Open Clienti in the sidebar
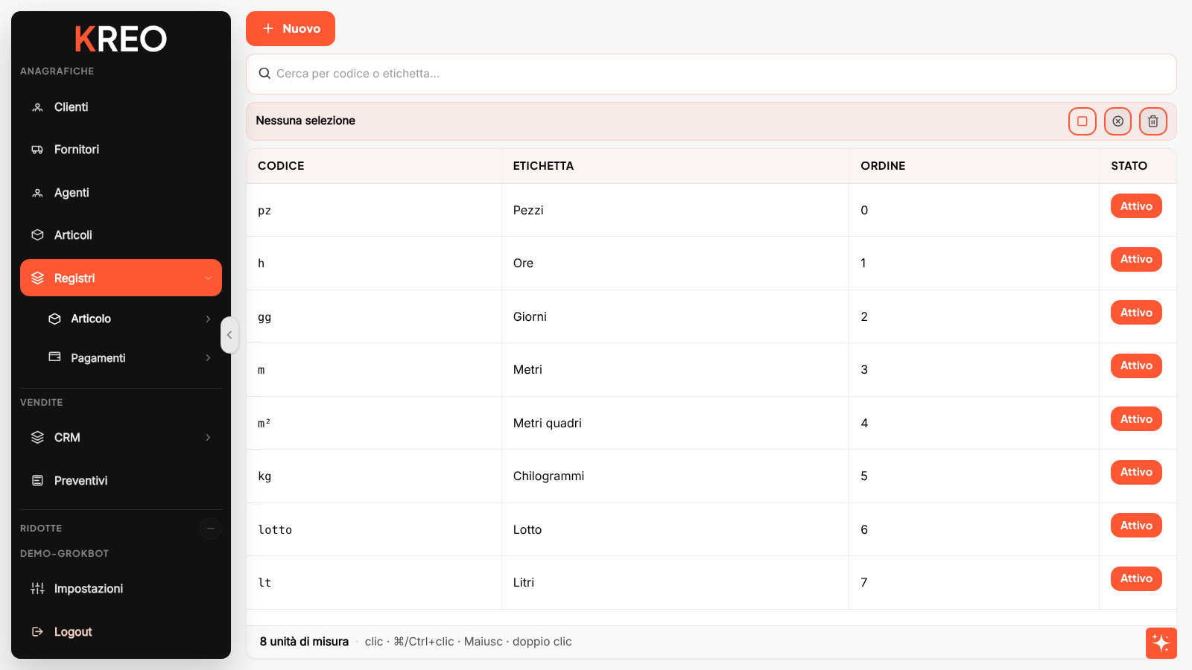 [x=121, y=107]
